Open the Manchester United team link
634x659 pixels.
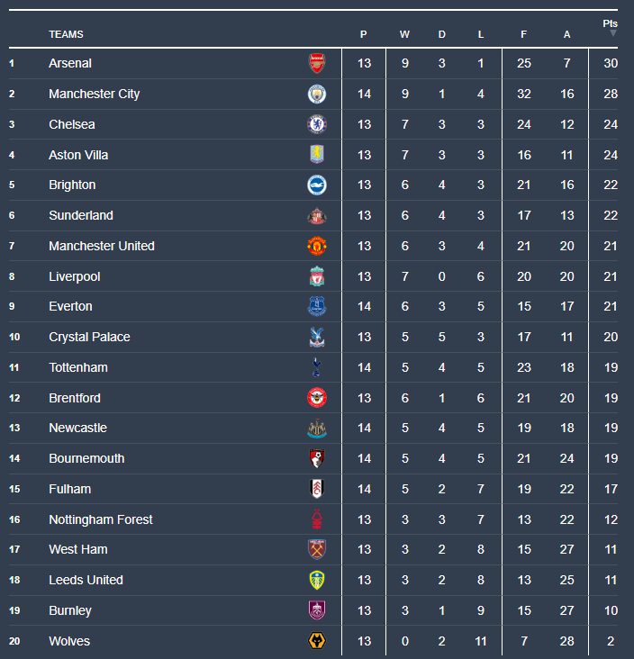coord(102,246)
